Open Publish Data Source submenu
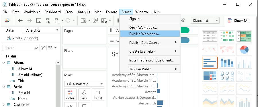 (150, 42)
